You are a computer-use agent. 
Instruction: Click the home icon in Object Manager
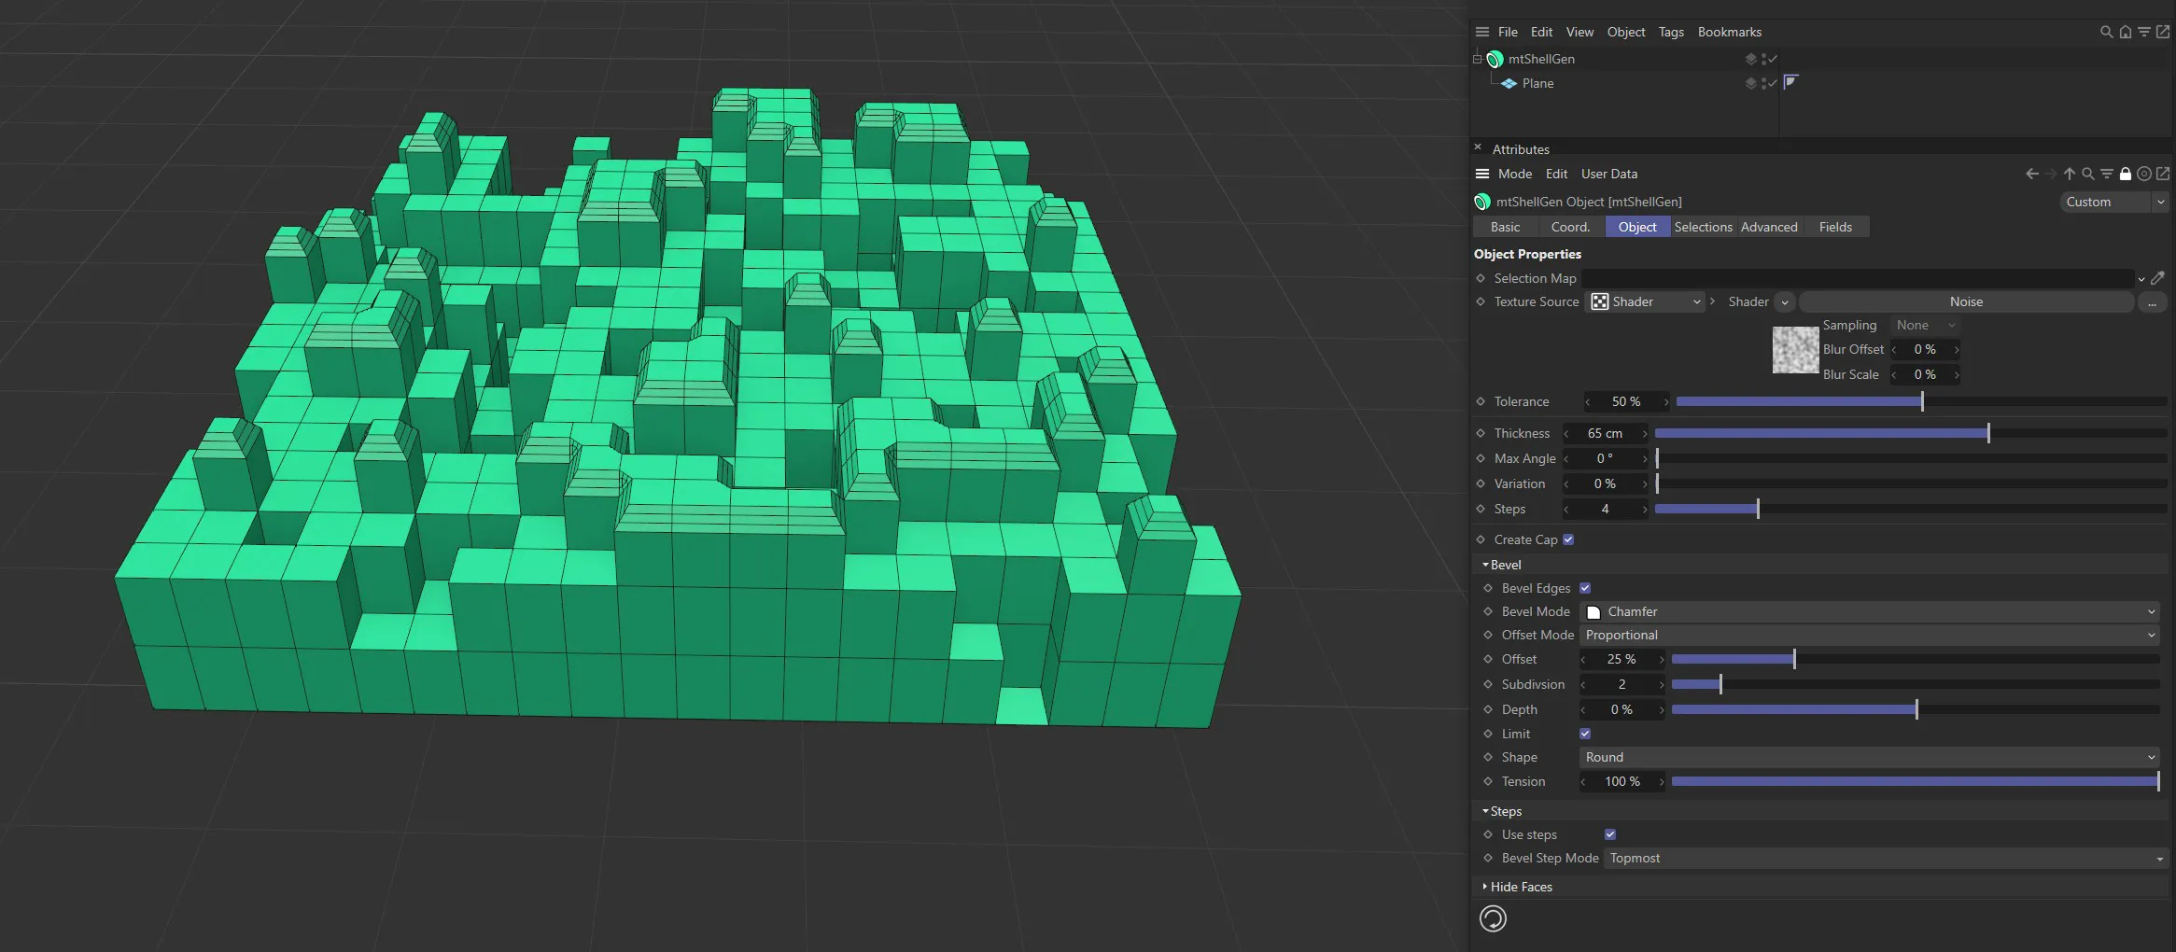pos(2126,32)
